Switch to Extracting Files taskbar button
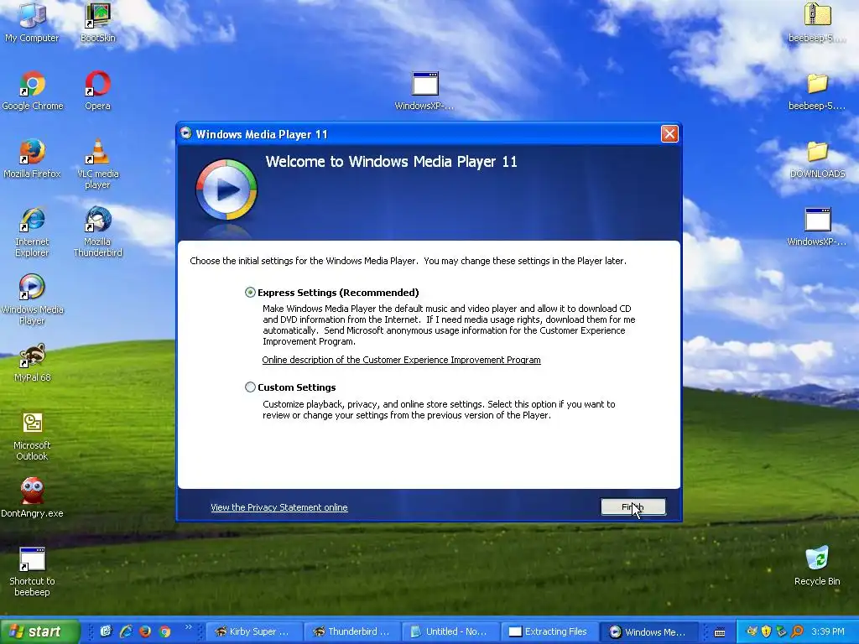Viewport: 859px width, 644px height. pos(550,631)
